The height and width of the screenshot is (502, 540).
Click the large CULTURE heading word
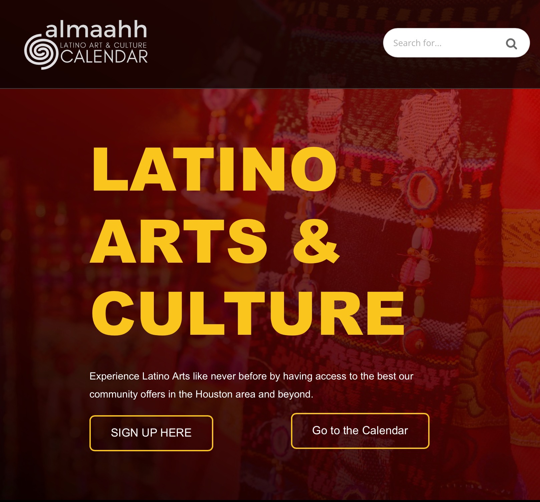point(248,313)
